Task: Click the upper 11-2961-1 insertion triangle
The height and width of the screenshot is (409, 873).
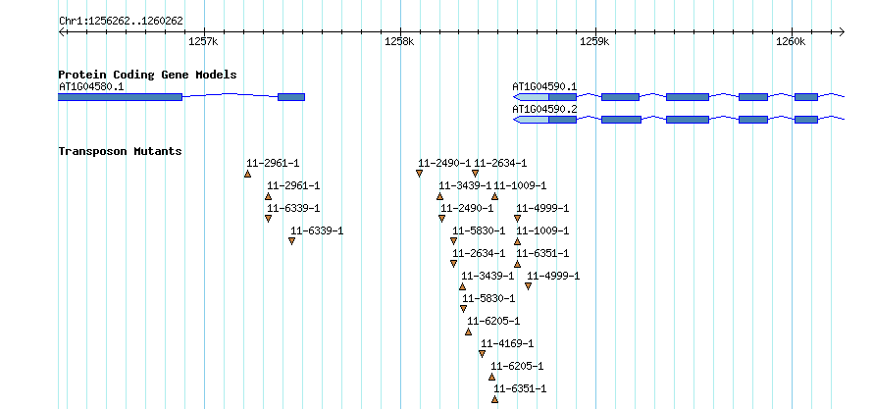Action: coord(248,174)
